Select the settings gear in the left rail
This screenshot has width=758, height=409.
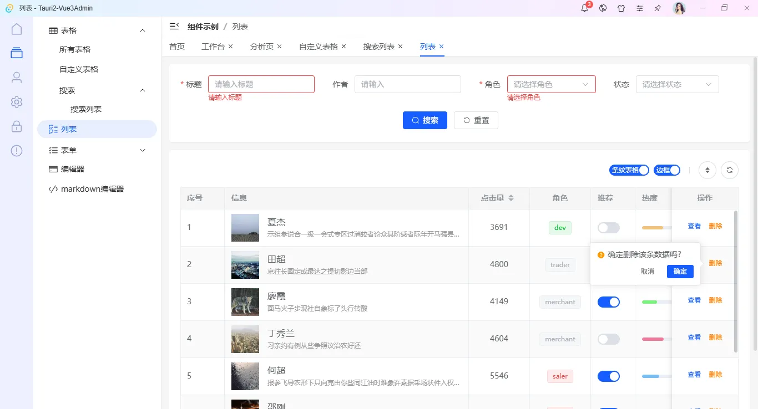point(16,102)
